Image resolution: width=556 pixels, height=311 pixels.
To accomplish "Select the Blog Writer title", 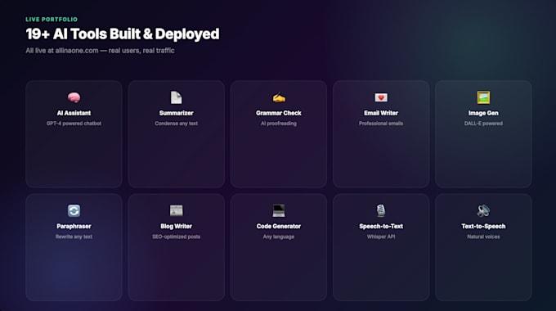I will pyautogui.click(x=177, y=226).
